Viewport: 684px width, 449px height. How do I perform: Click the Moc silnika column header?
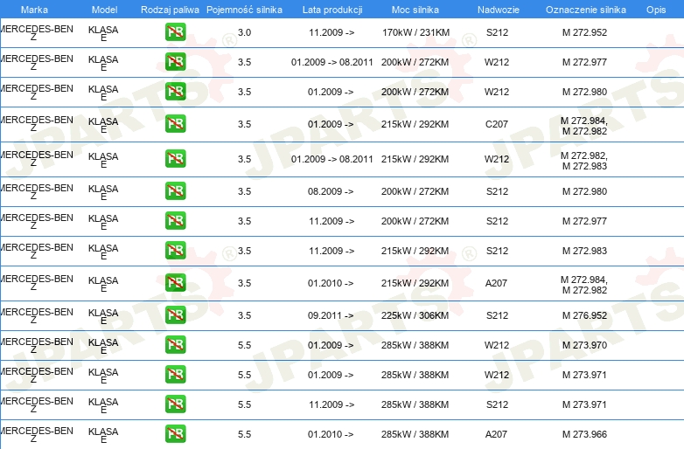coord(415,10)
